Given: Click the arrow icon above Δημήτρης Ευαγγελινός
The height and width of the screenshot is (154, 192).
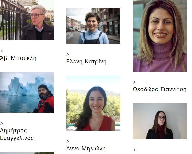Looking at the screenshot, I should 2,123.
